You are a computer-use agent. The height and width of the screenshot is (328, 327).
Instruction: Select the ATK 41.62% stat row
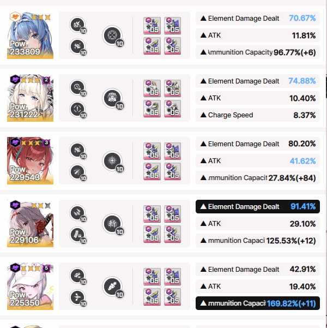click(258, 161)
